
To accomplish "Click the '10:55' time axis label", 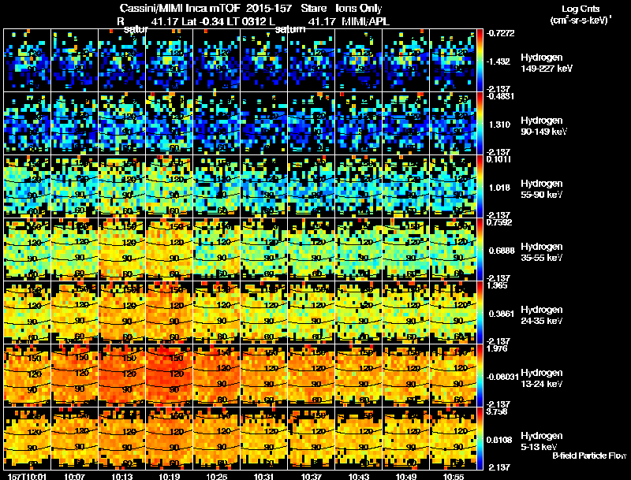I will (x=453, y=476).
